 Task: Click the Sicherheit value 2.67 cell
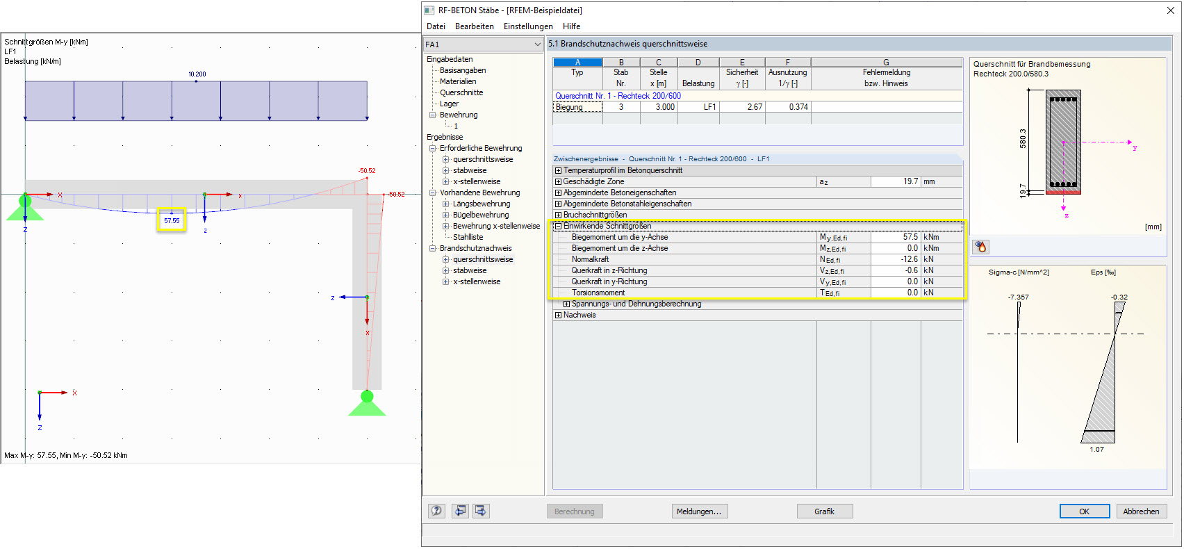(742, 107)
